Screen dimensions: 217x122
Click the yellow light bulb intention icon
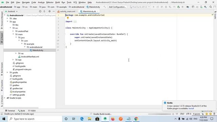click(68, 18)
